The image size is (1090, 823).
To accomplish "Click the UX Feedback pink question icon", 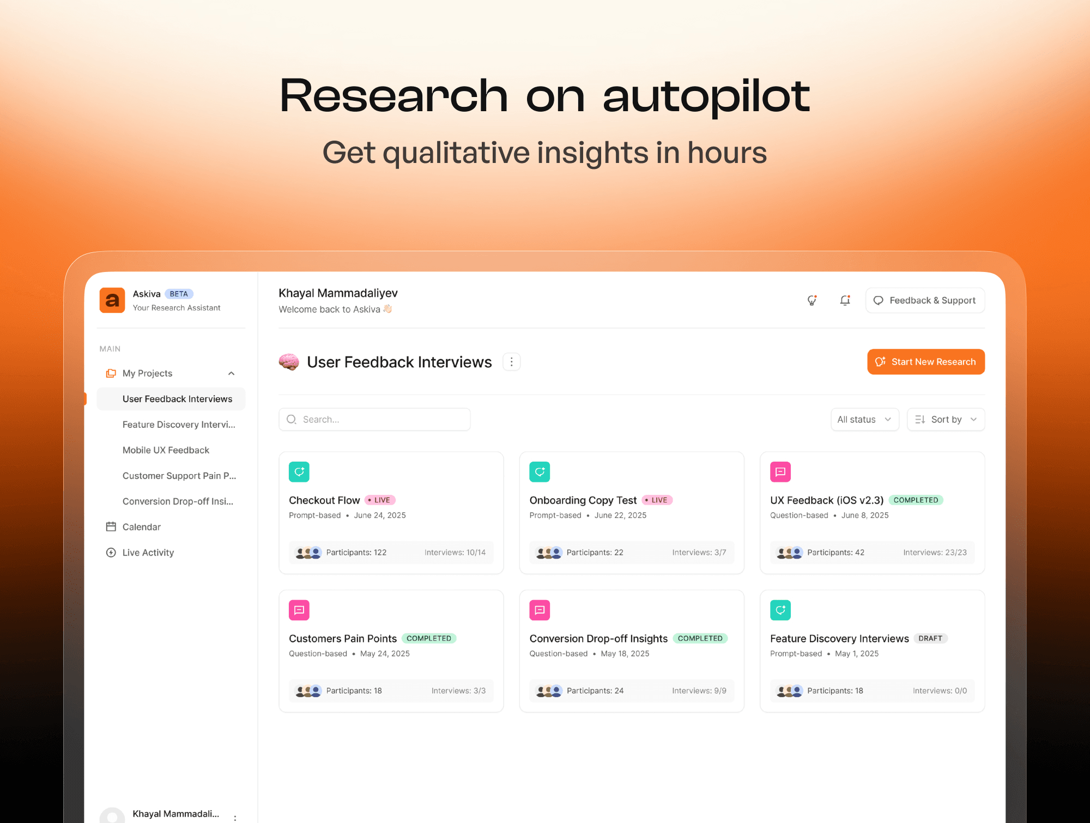I will pos(780,472).
